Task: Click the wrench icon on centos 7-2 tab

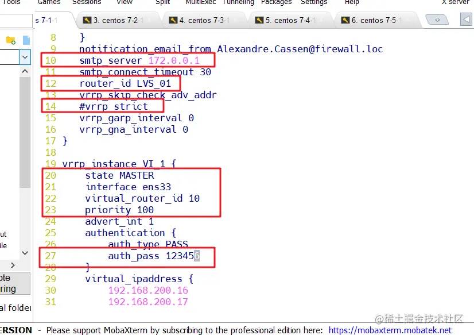Action: 87,20
